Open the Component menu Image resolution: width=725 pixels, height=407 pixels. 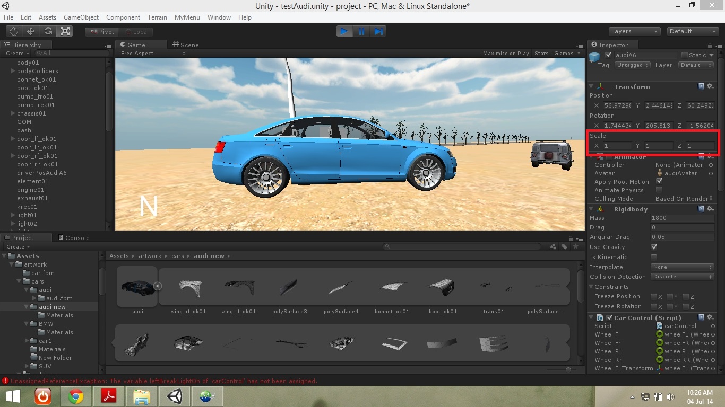click(123, 17)
